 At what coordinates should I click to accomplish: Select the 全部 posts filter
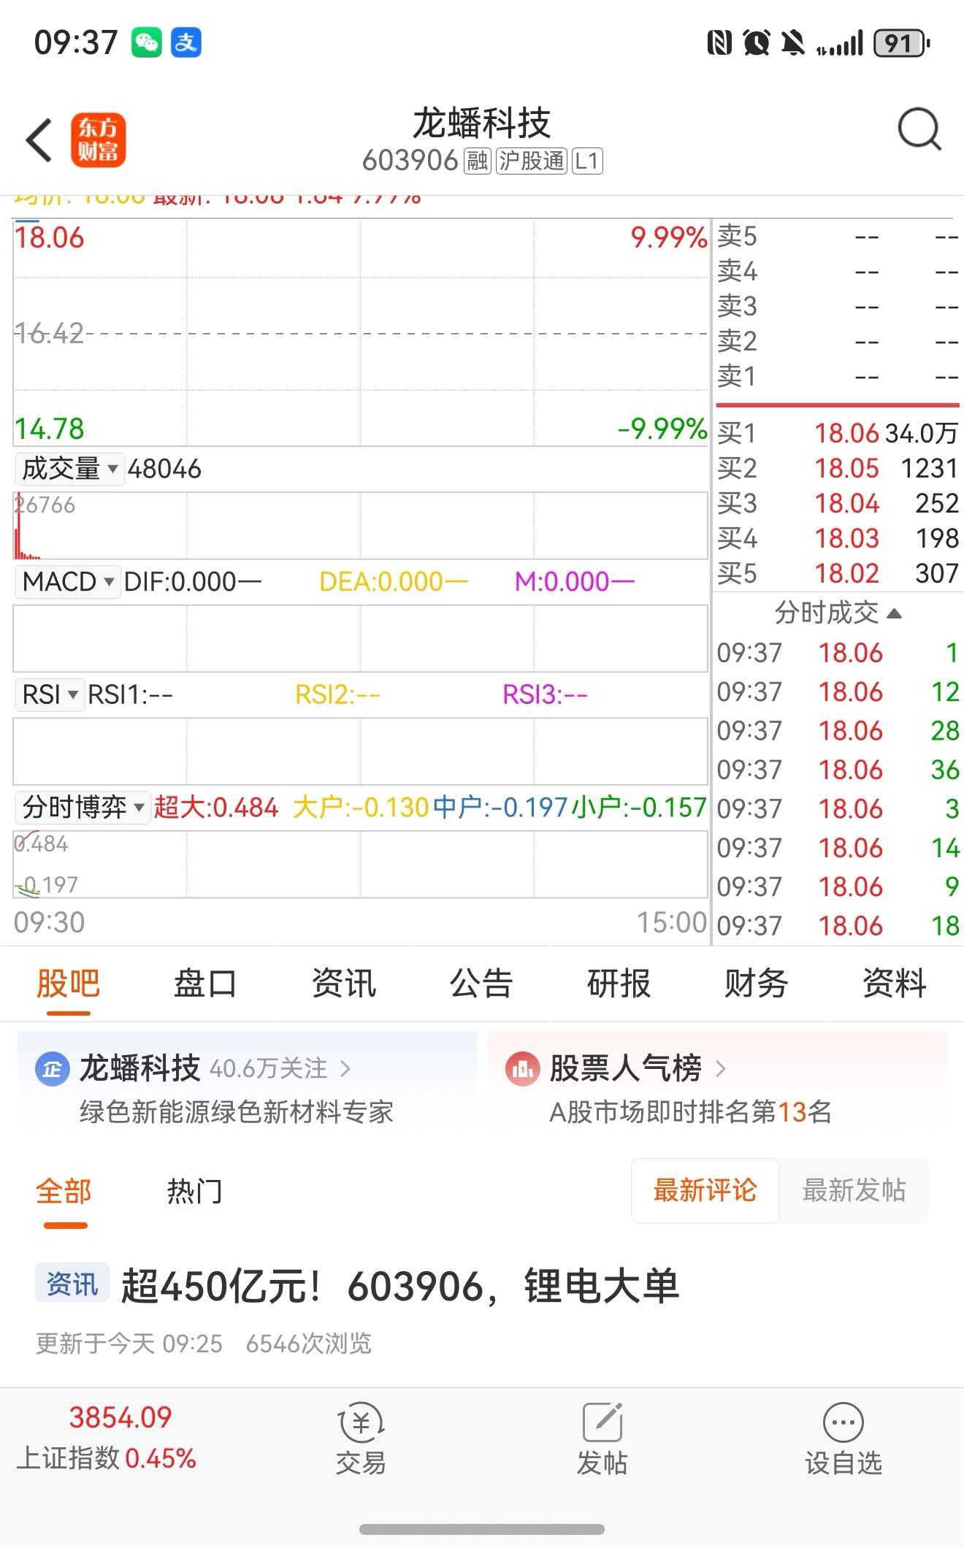(64, 1192)
